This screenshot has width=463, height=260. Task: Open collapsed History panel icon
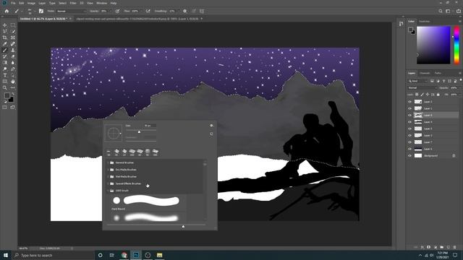click(401, 24)
